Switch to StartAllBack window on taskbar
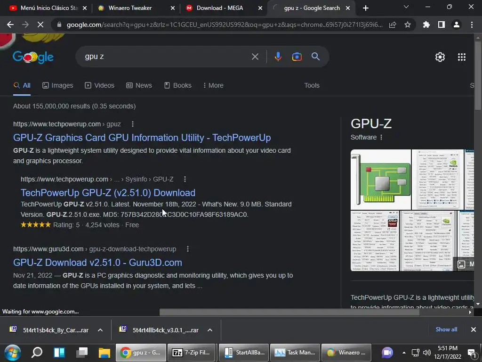 point(243,353)
